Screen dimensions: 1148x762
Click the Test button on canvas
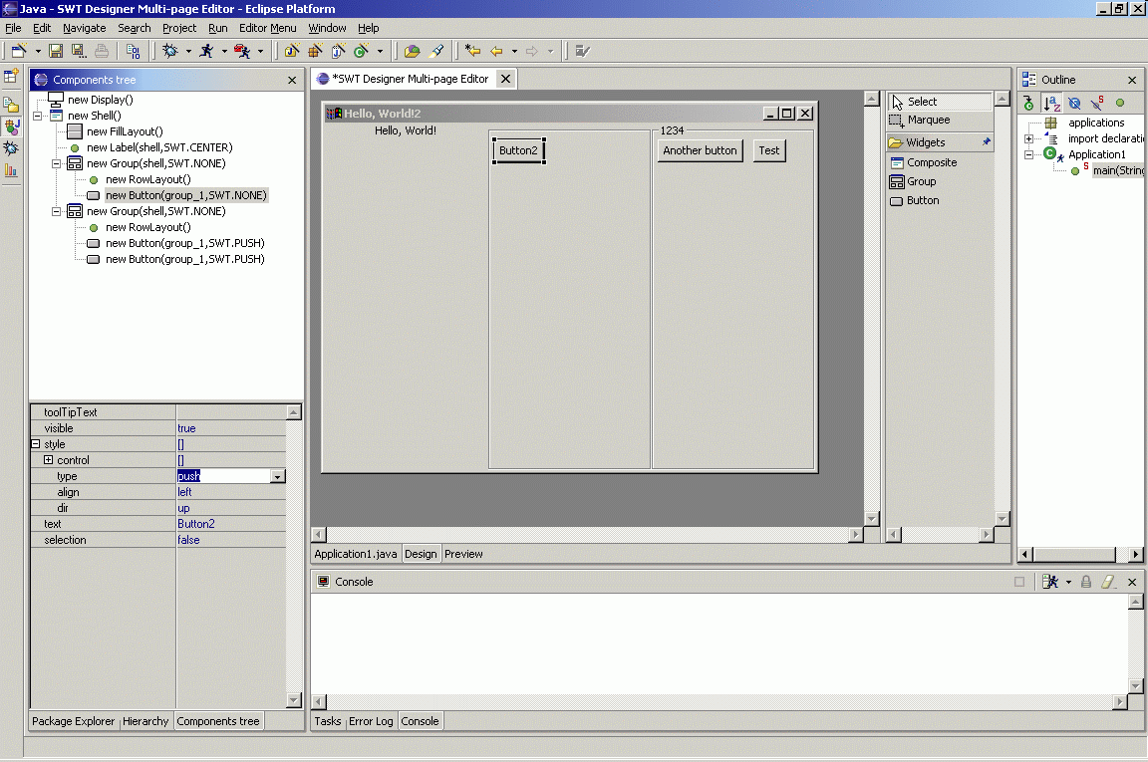pos(768,150)
